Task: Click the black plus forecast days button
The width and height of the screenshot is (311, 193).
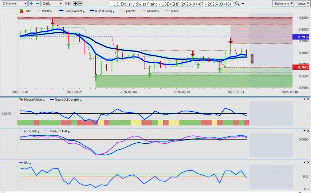Action: (x=76, y=4)
